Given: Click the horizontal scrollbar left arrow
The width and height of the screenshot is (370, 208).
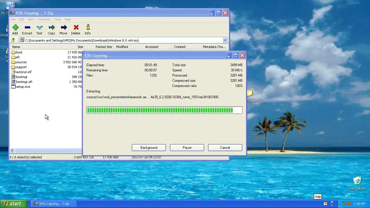Looking at the screenshot, I should [12, 151].
